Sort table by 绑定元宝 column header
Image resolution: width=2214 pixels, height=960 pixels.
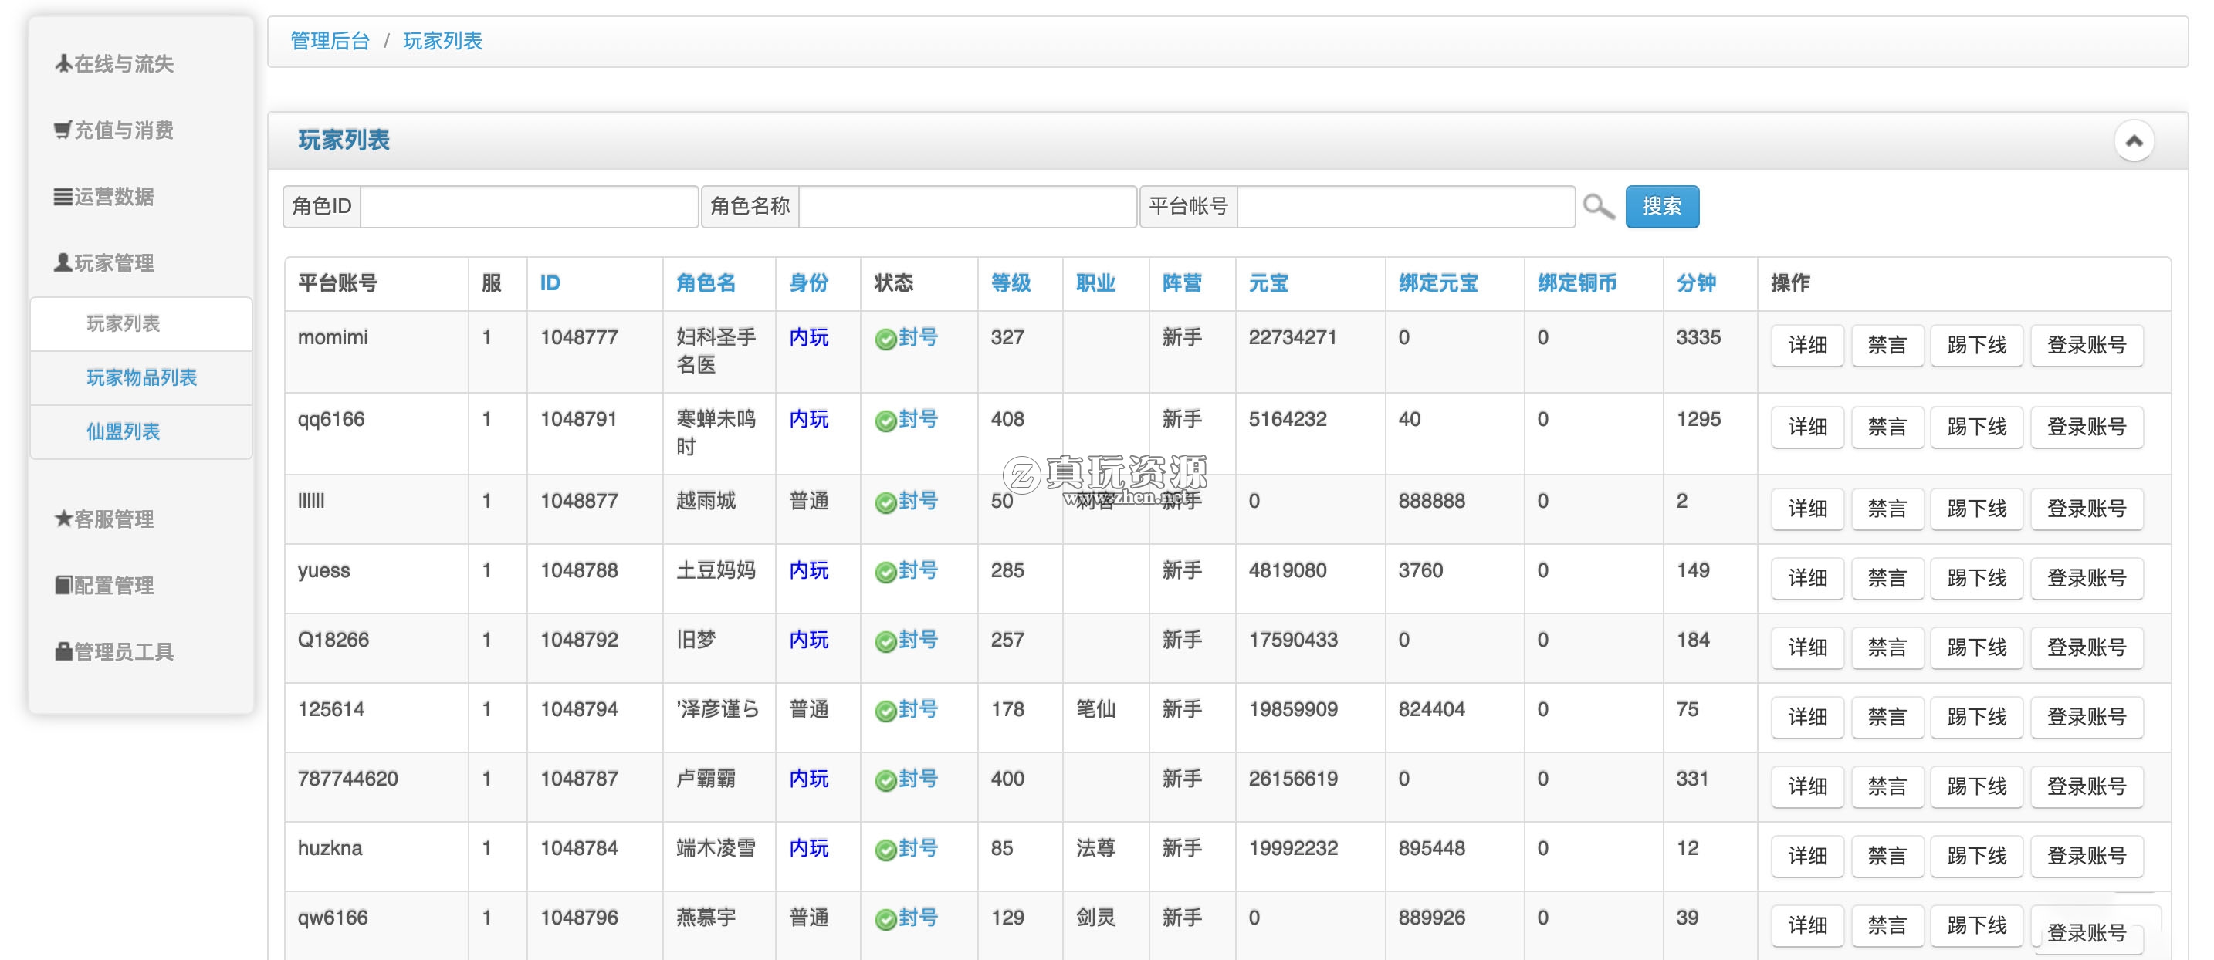coord(1438,282)
